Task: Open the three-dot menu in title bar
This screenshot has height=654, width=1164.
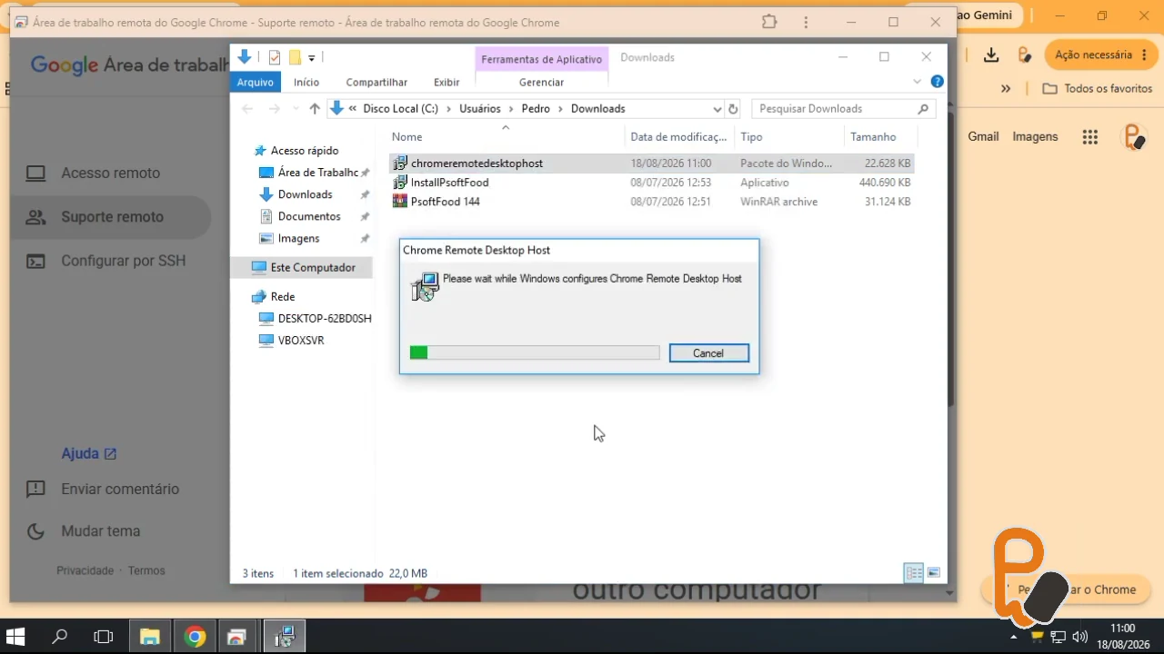Action: point(806,22)
